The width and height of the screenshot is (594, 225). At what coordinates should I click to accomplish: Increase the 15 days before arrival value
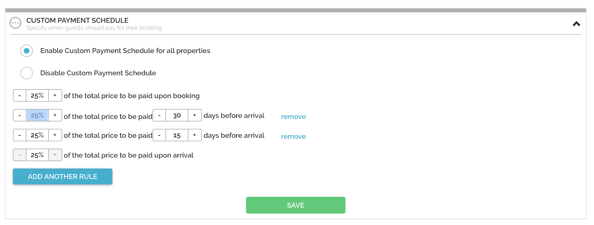(195, 135)
